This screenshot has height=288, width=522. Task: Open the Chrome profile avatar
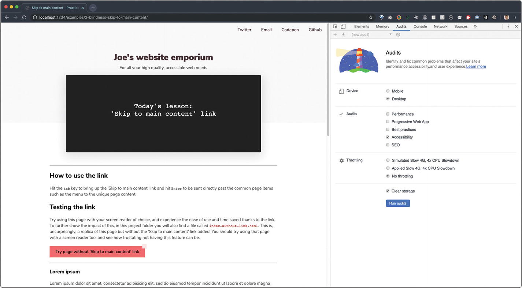[x=506, y=17]
